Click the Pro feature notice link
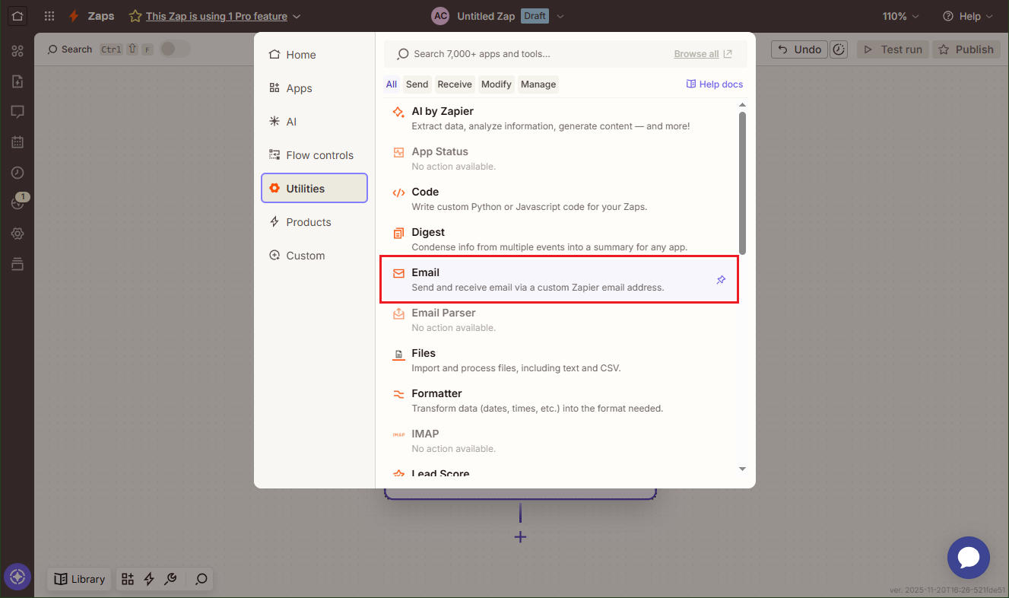 pyautogui.click(x=217, y=16)
